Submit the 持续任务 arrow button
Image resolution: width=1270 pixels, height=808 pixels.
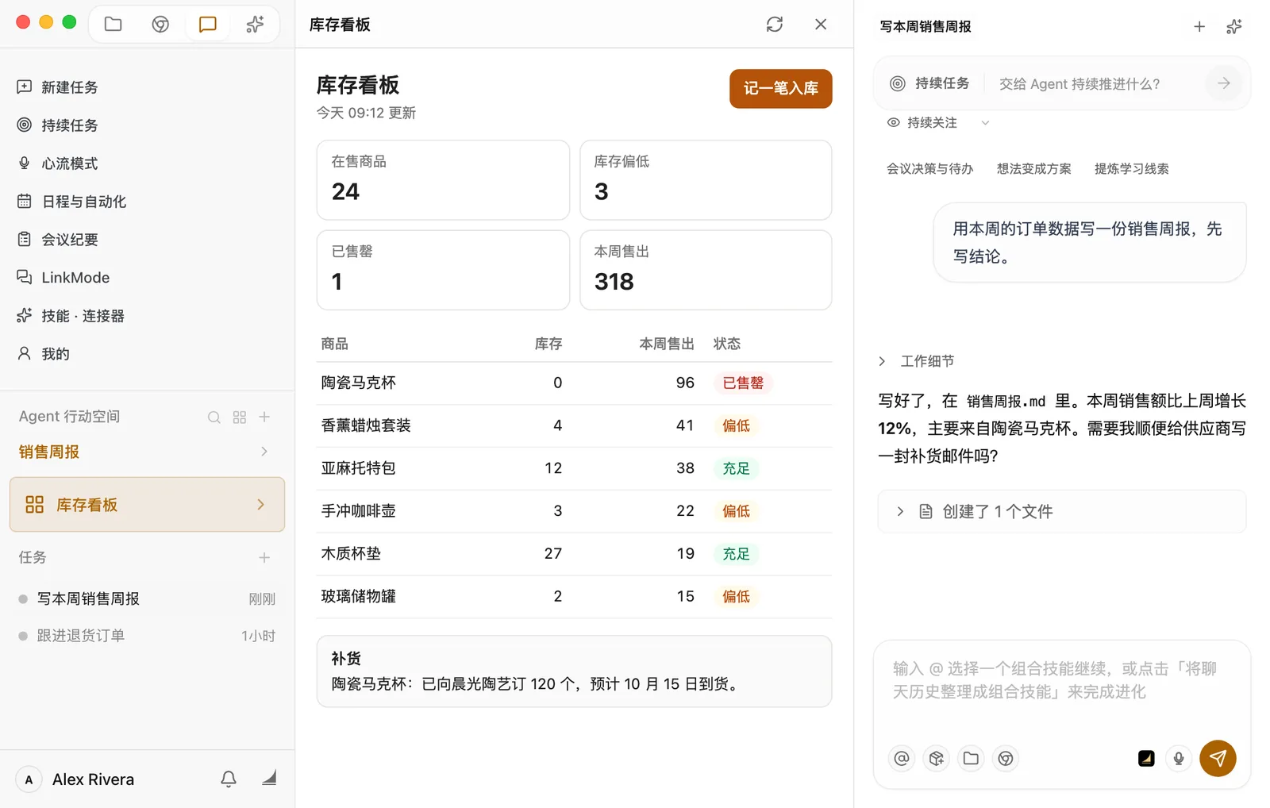pyautogui.click(x=1224, y=83)
